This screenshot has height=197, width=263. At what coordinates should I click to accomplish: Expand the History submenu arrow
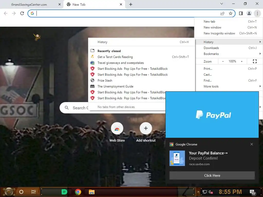click(260, 42)
